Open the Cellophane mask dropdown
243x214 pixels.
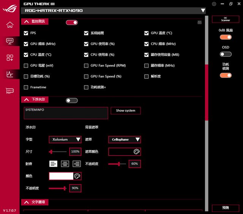click(x=125, y=139)
